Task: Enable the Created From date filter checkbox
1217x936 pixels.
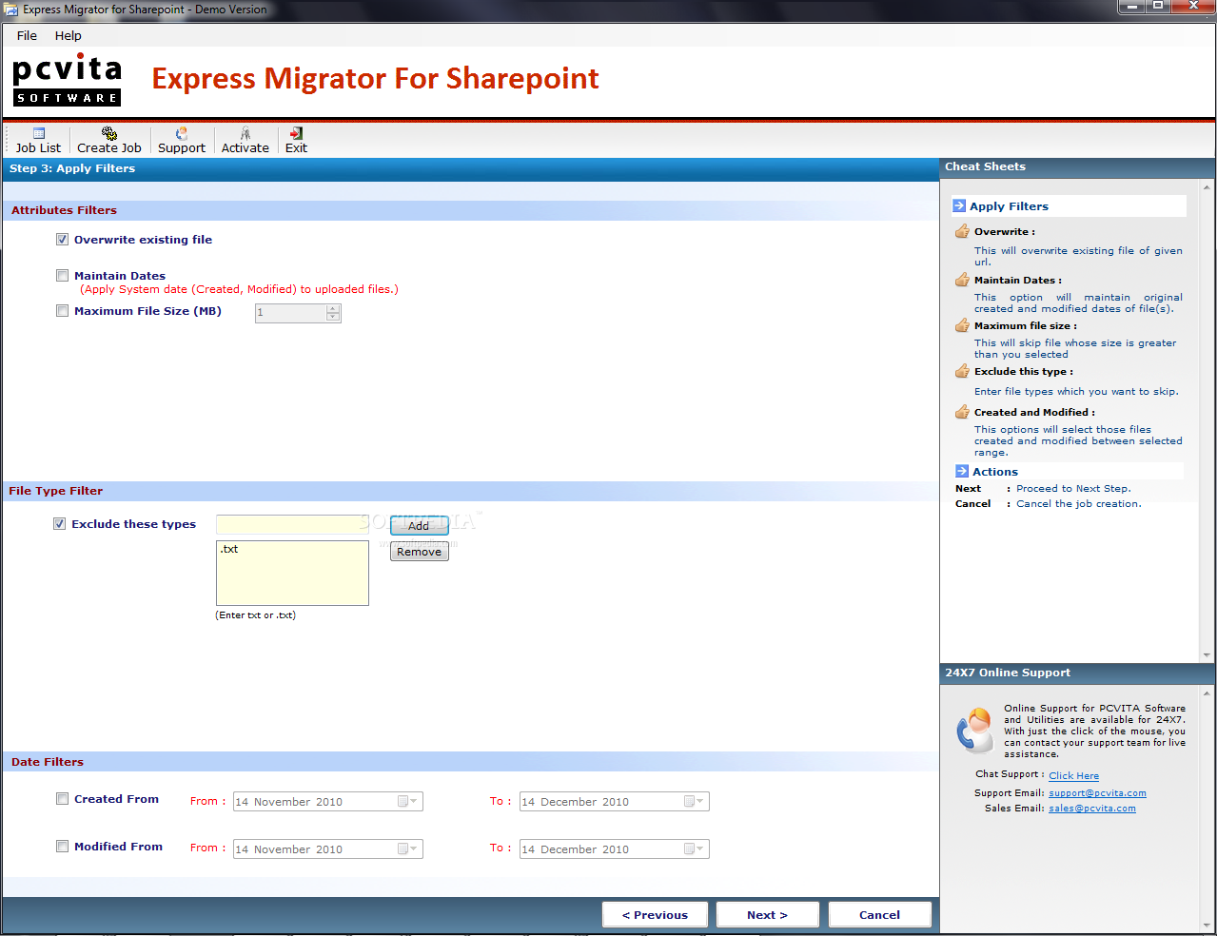Action: [62, 799]
